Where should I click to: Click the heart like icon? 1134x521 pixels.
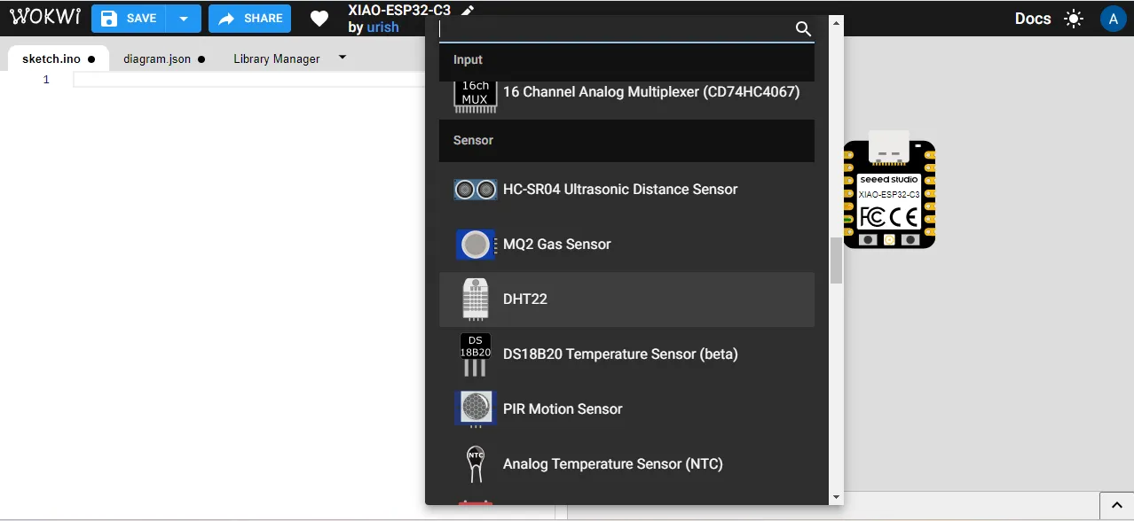[x=319, y=19]
